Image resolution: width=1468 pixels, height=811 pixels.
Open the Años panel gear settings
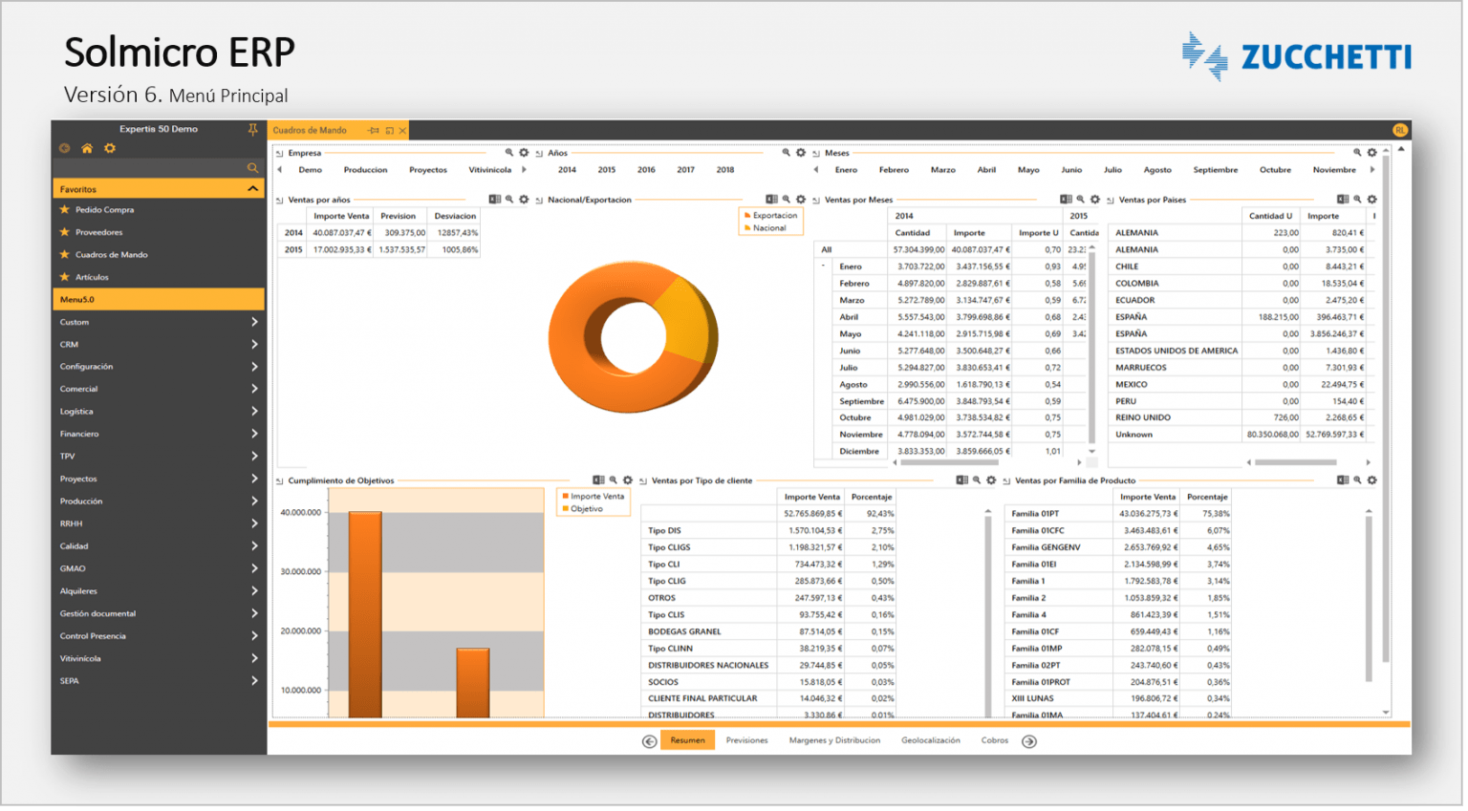(x=802, y=153)
